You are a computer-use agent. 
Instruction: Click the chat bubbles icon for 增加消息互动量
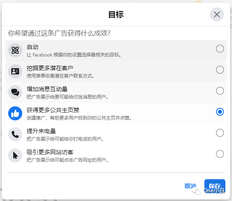(x=15, y=92)
